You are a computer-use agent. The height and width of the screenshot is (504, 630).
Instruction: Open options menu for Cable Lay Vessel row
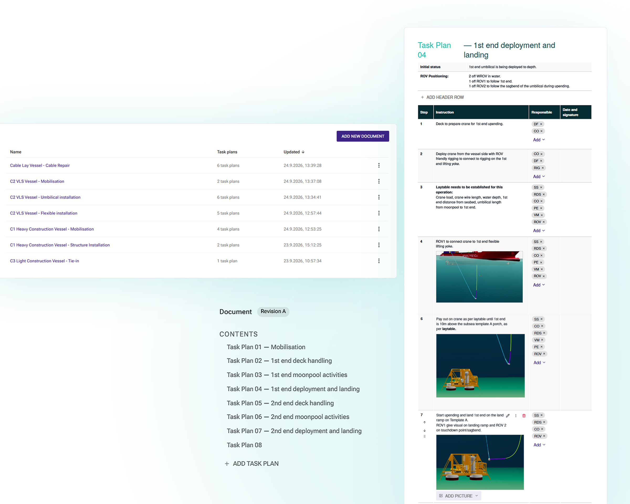click(x=379, y=165)
